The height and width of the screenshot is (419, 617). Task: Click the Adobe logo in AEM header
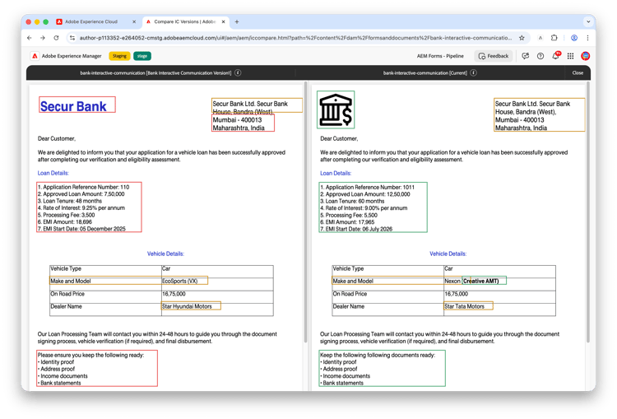click(35, 56)
